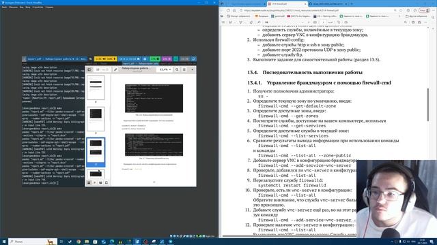Open the PDF viewer hamburger menu

pyautogui.click(x=184, y=69)
